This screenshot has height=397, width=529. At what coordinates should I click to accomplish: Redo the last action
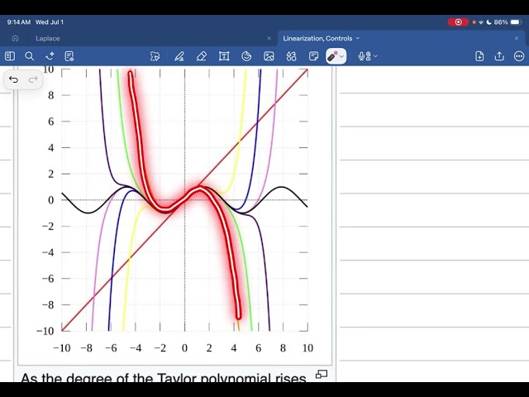click(33, 79)
